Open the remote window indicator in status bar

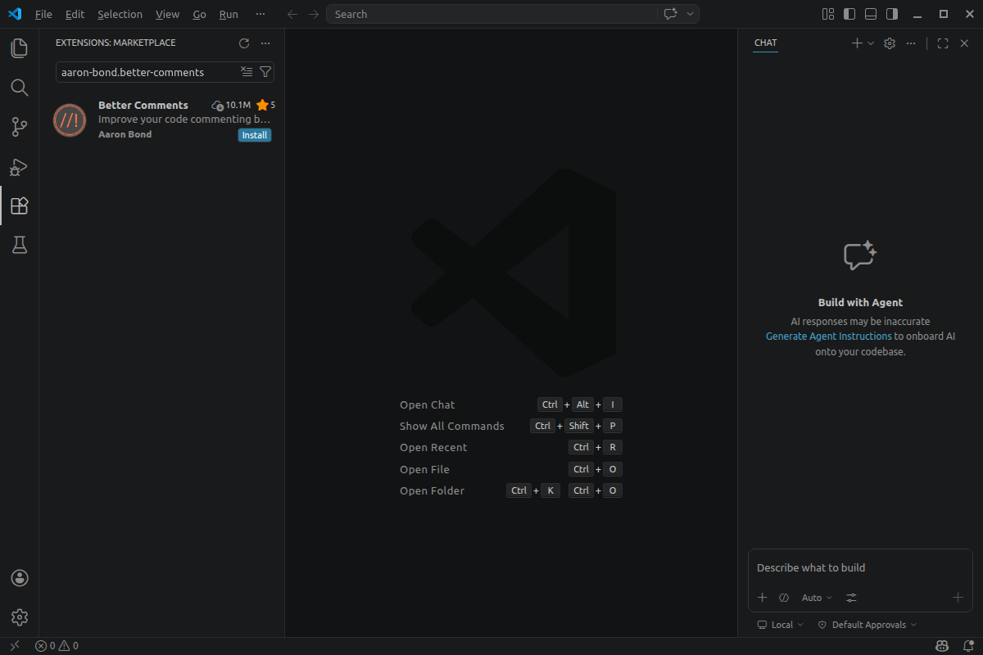coord(15,646)
